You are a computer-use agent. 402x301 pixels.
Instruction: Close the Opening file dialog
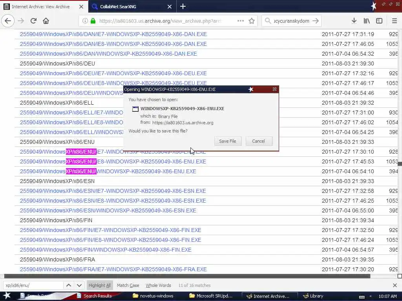(274, 89)
